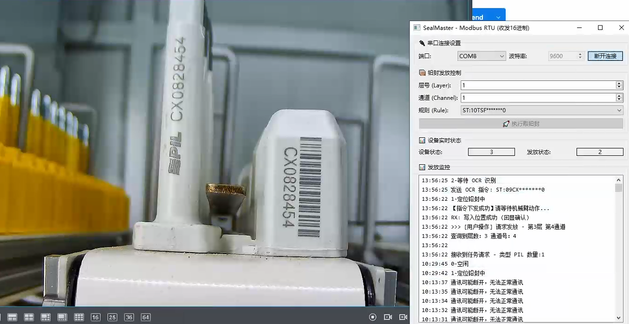Select the 64-pane camera layout

coord(145,317)
